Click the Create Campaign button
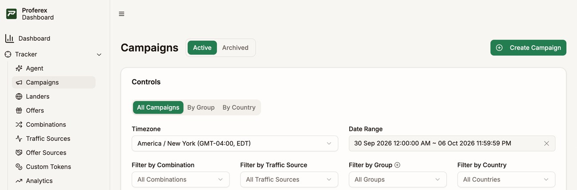The height and width of the screenshot is (190, 577). pyautogui.click(x=528, y=48)
